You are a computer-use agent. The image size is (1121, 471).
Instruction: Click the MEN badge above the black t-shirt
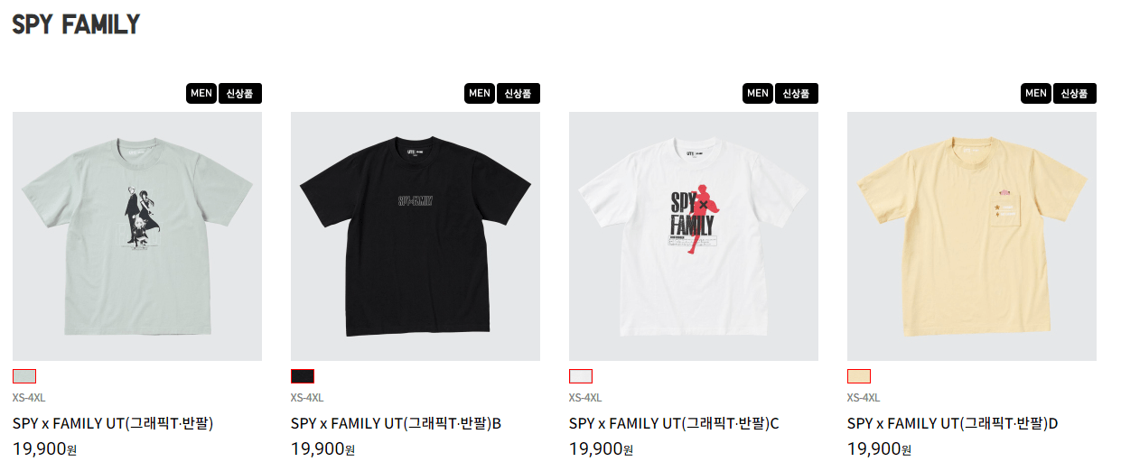click(x=480, y=93)
